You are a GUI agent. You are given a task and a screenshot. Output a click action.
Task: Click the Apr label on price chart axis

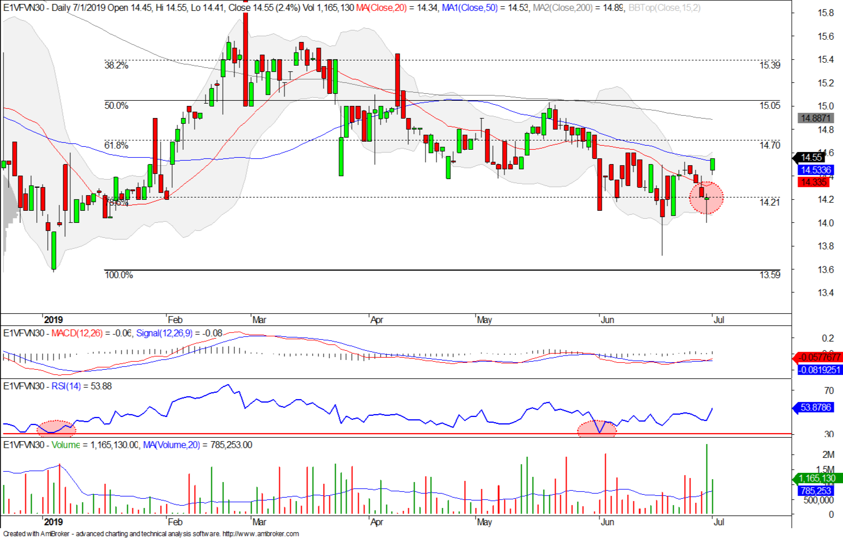point(377,320)
